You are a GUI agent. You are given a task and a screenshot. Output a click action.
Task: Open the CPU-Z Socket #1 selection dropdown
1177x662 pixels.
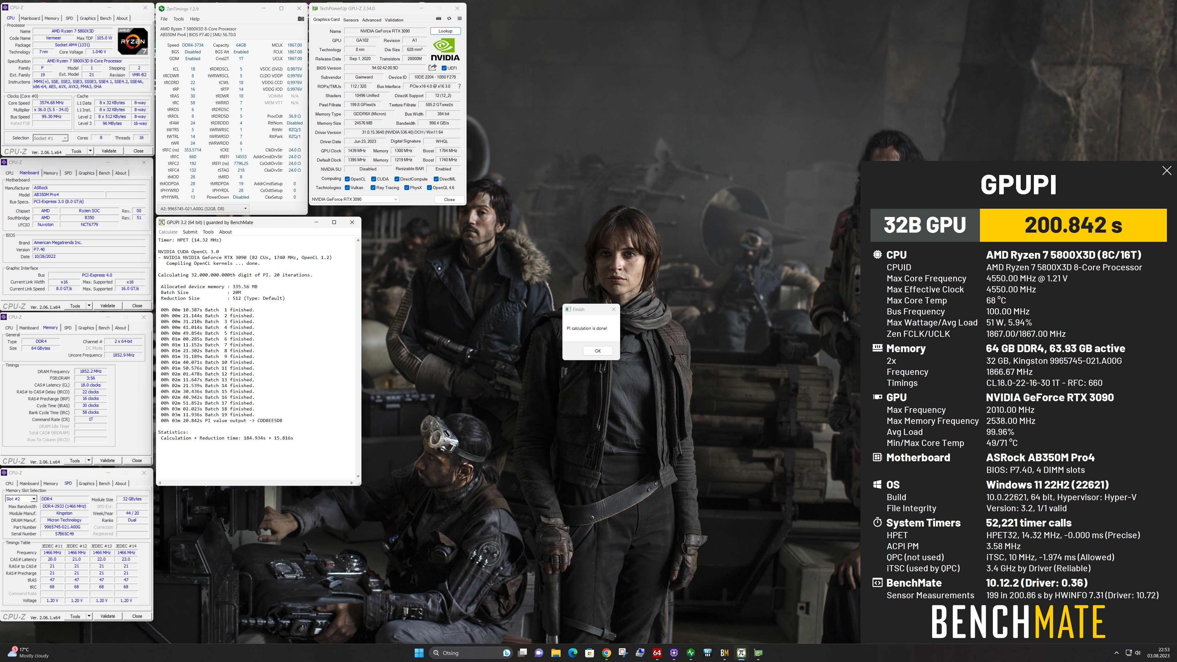50,138
